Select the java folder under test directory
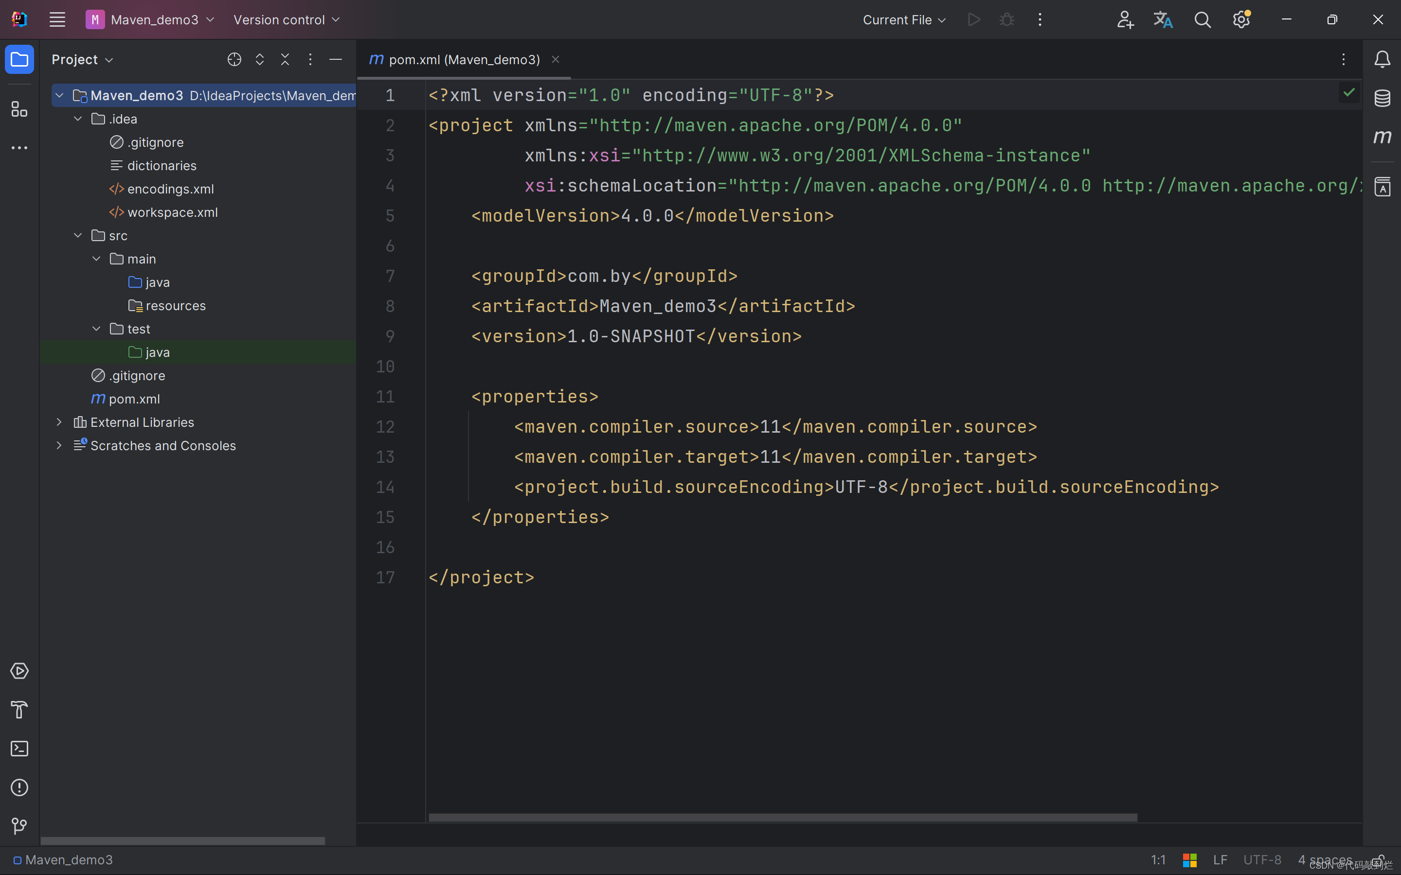Screen dimensions: 1401x875 pos(156,351)
